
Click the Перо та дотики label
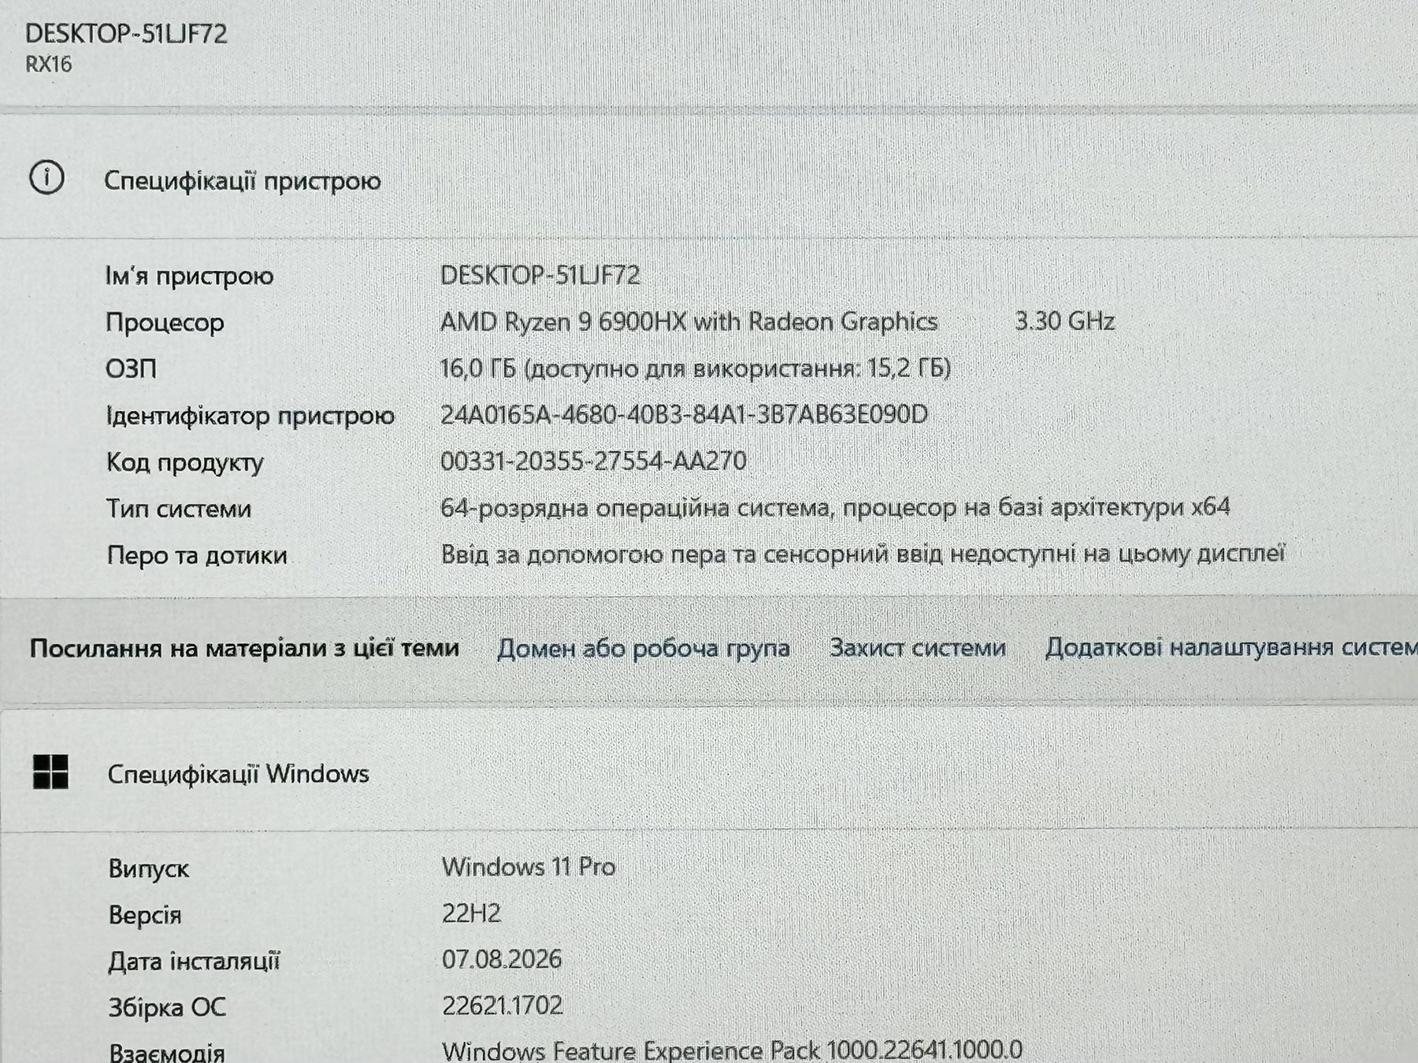(x=197, y=556)
